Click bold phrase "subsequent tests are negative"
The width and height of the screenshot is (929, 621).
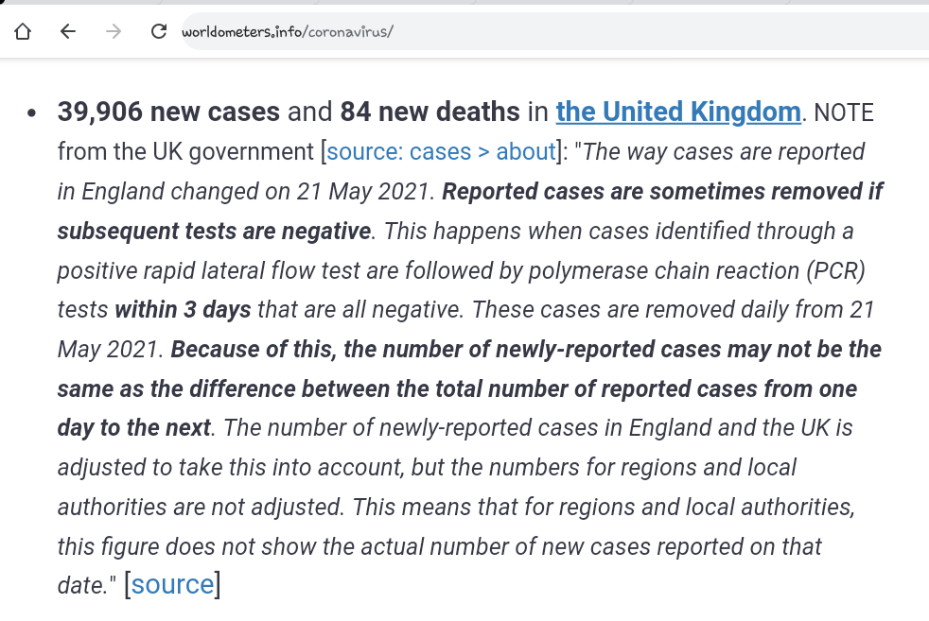tap(214, 232)
